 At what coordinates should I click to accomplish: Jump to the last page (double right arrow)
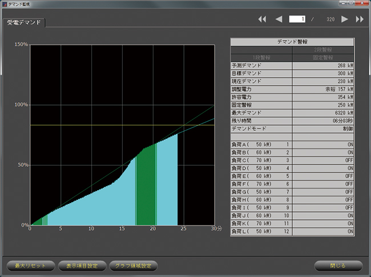(360, 19)
